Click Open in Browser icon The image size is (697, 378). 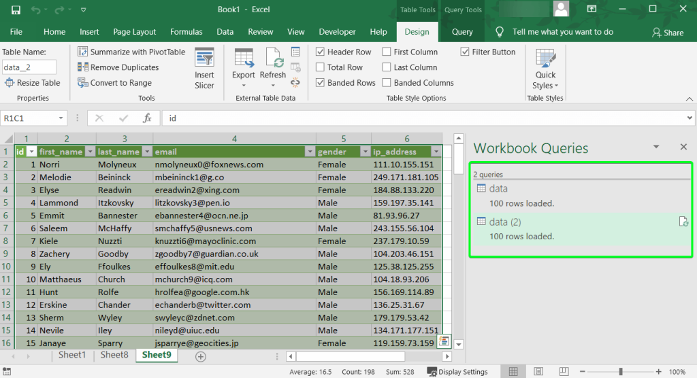pos(295,67)
